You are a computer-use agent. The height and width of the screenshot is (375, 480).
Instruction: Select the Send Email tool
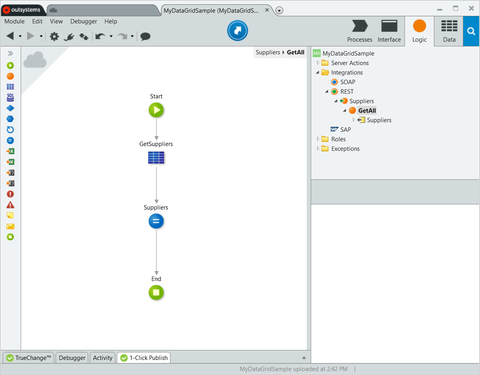coord(10,226)
